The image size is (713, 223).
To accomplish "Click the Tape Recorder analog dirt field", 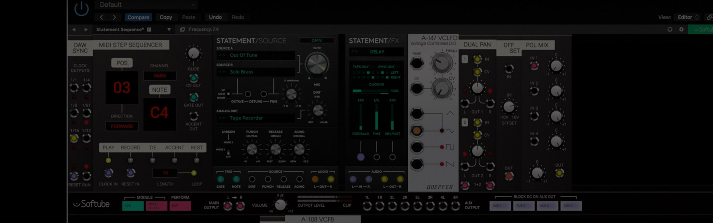I will point(256,118).
